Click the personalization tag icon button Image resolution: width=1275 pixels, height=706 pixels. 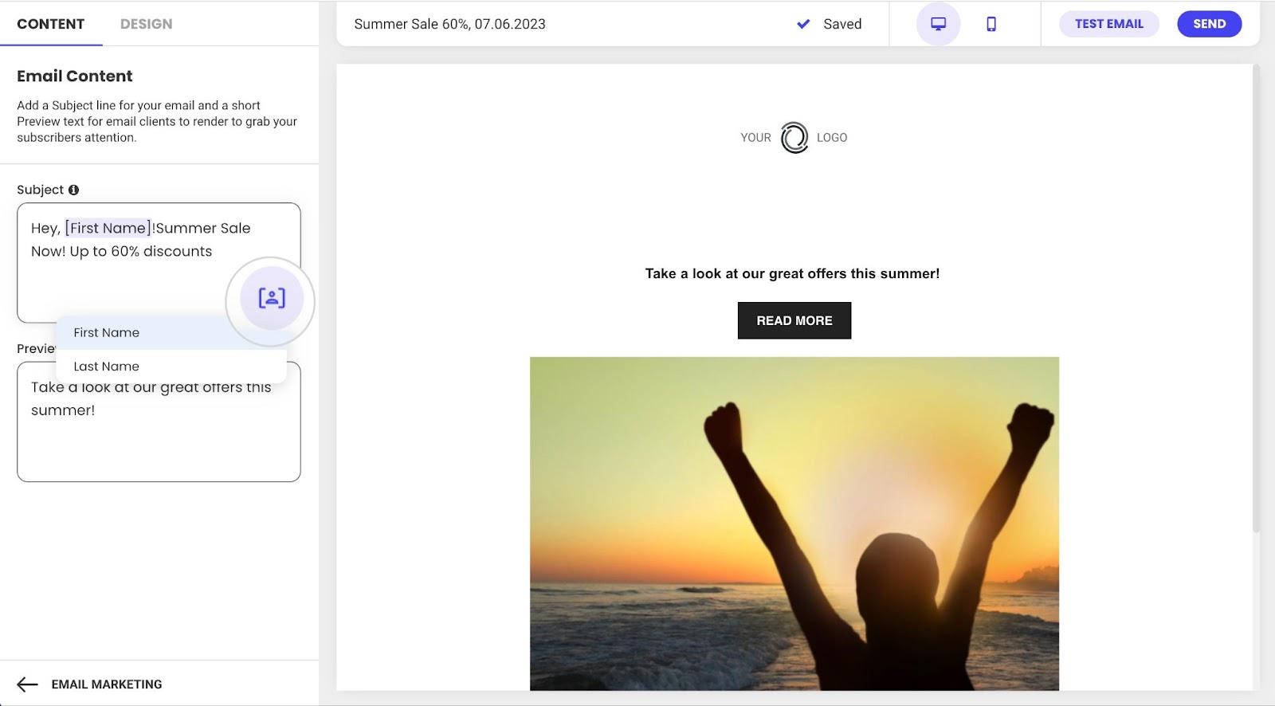click(272, 299)
